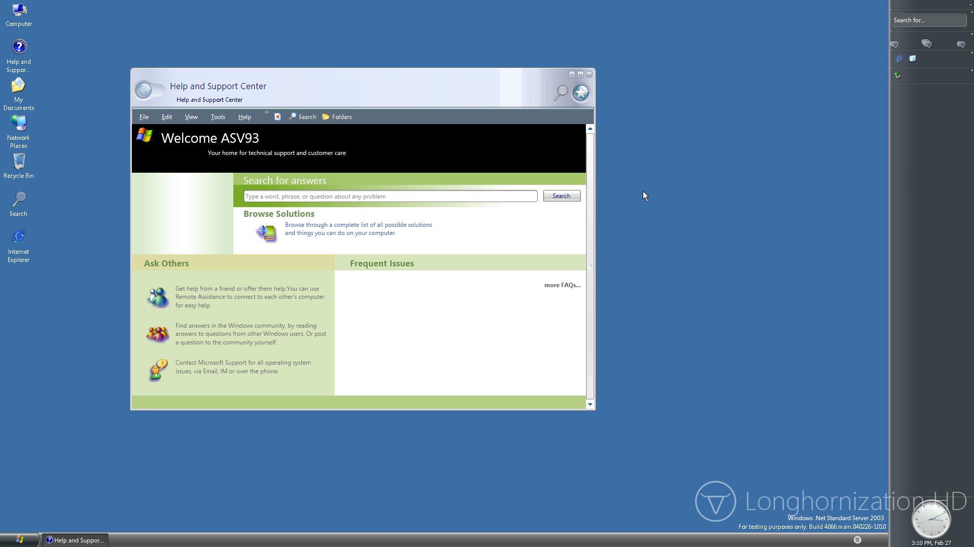Open Internet Explorer from the sidebar quick launch
Screen dimensions: 974x547
point(899,59)
